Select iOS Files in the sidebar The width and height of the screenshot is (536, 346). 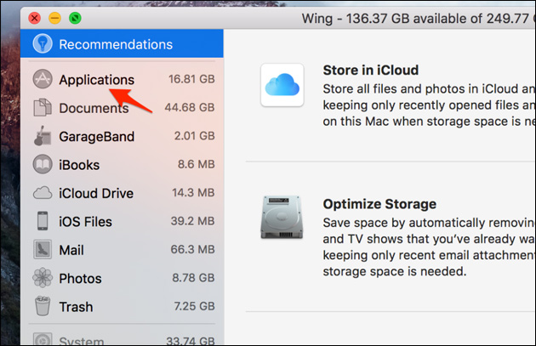point(122,221)
